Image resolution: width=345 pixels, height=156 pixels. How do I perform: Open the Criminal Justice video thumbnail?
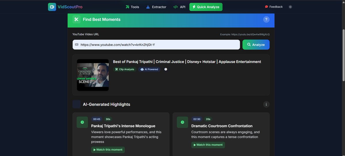tap(93, 75)
